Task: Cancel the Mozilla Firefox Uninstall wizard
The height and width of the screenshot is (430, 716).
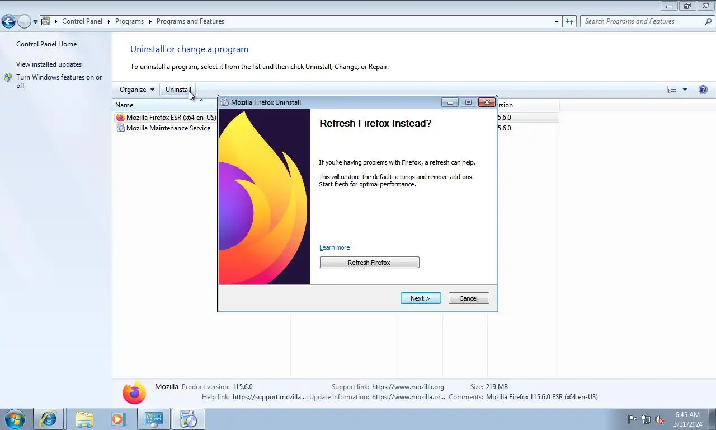Action: 469,298
